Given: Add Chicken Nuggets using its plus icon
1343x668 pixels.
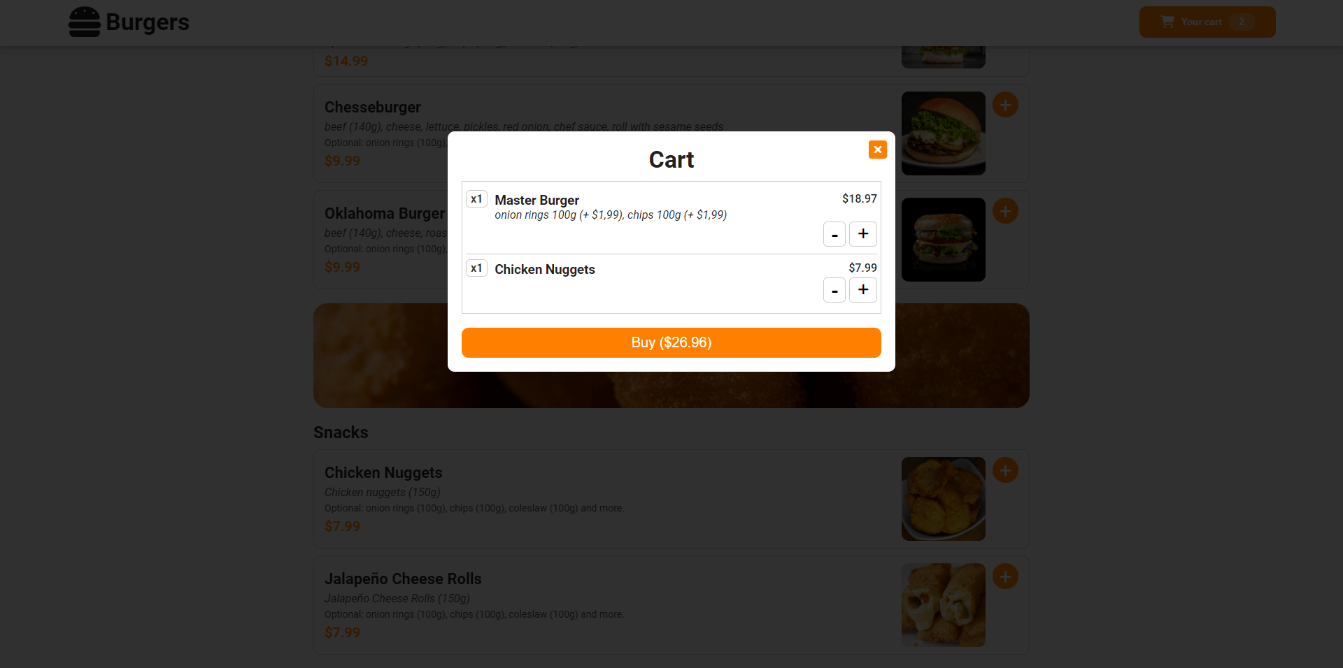Looking at the screenshot, I should [x=1005, y=470].
